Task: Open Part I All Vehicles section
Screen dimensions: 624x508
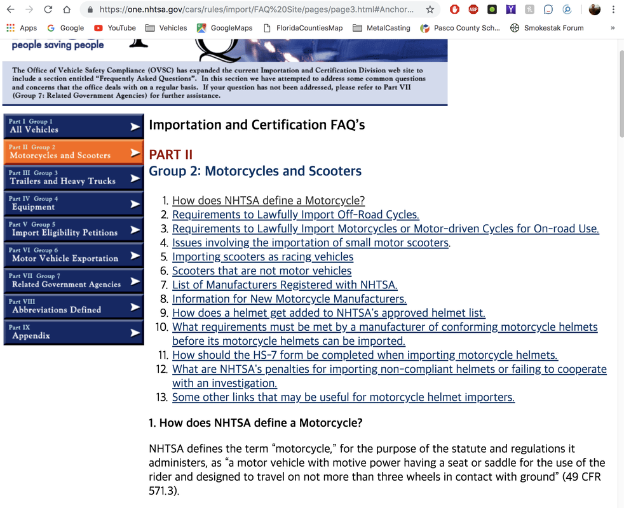Action: point(74,126)
